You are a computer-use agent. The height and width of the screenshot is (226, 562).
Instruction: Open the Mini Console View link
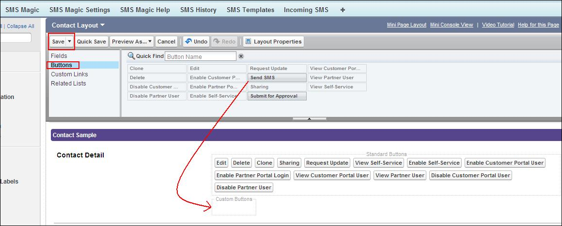tap(452, 25)
